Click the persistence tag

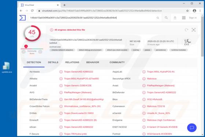161,50
